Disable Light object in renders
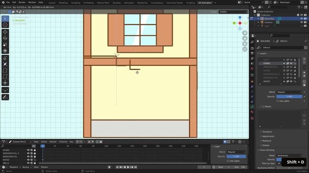This screenshot has width=309, height=173. tap(305, 26)
